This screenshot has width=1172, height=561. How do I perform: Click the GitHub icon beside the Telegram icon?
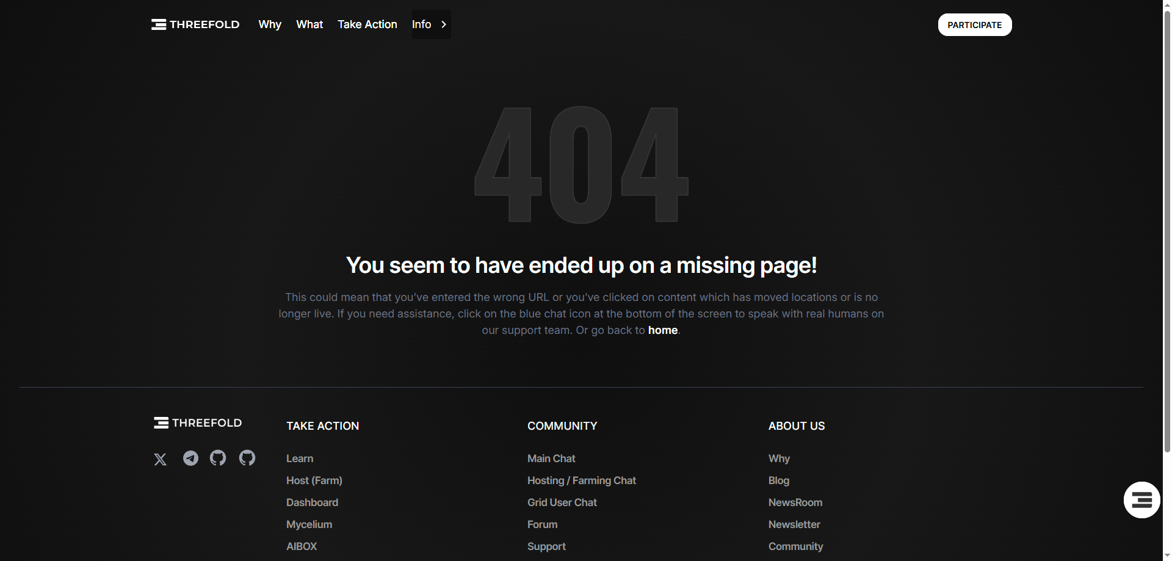[218, 458]
